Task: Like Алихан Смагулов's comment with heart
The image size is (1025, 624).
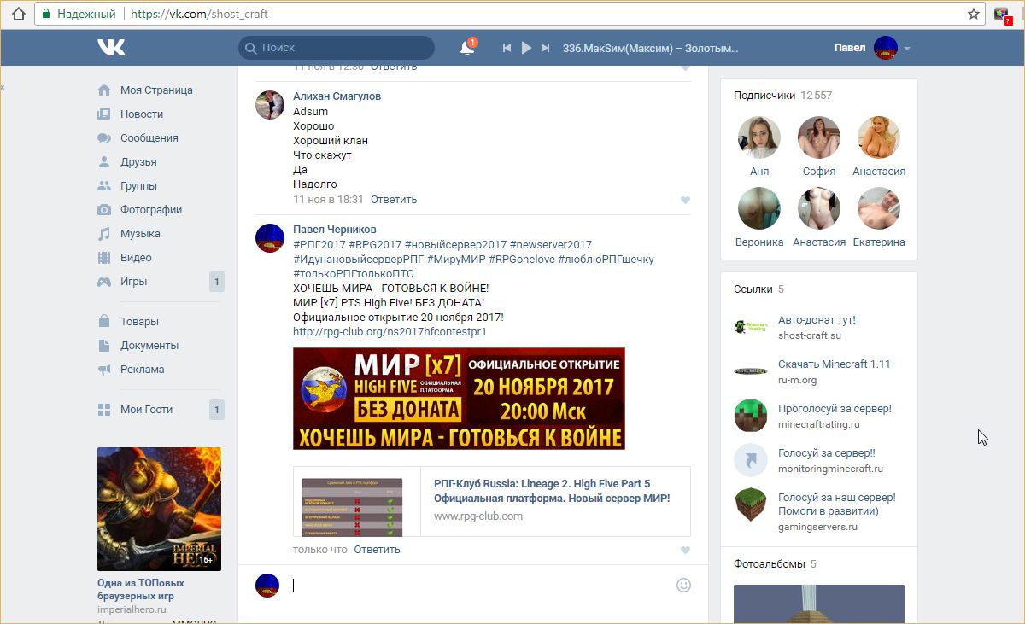Action: pos(685,200)
